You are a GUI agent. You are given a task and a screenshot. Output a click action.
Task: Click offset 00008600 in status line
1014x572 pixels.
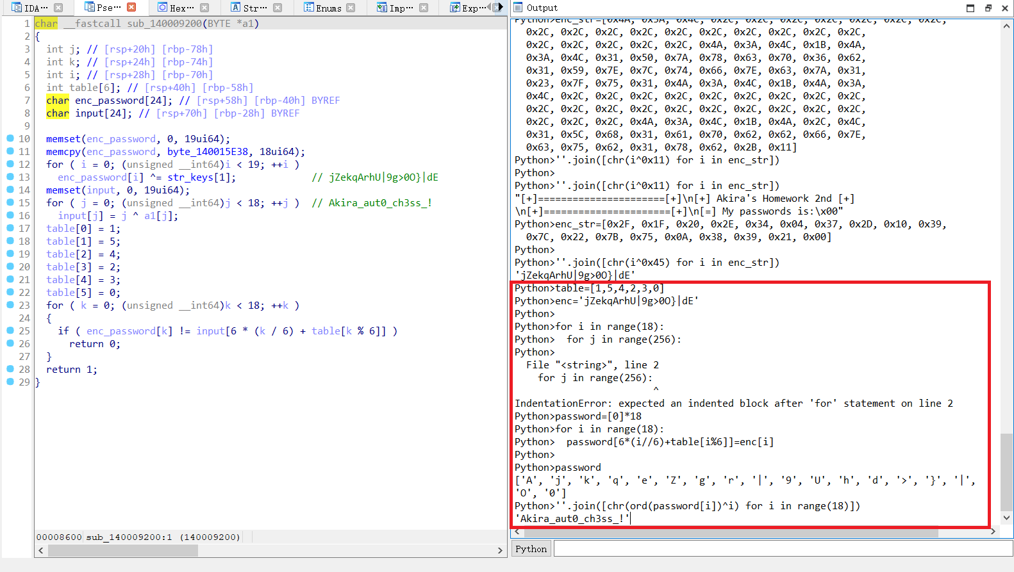(x=59, y=537)
